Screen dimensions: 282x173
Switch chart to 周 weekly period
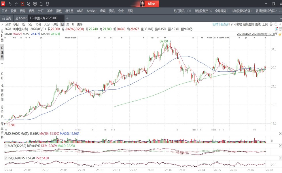(68, 24)
